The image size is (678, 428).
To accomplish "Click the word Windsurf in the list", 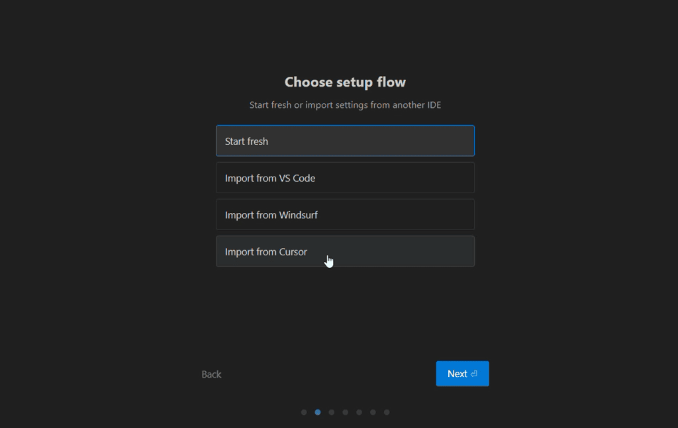I will click(299, 215).
